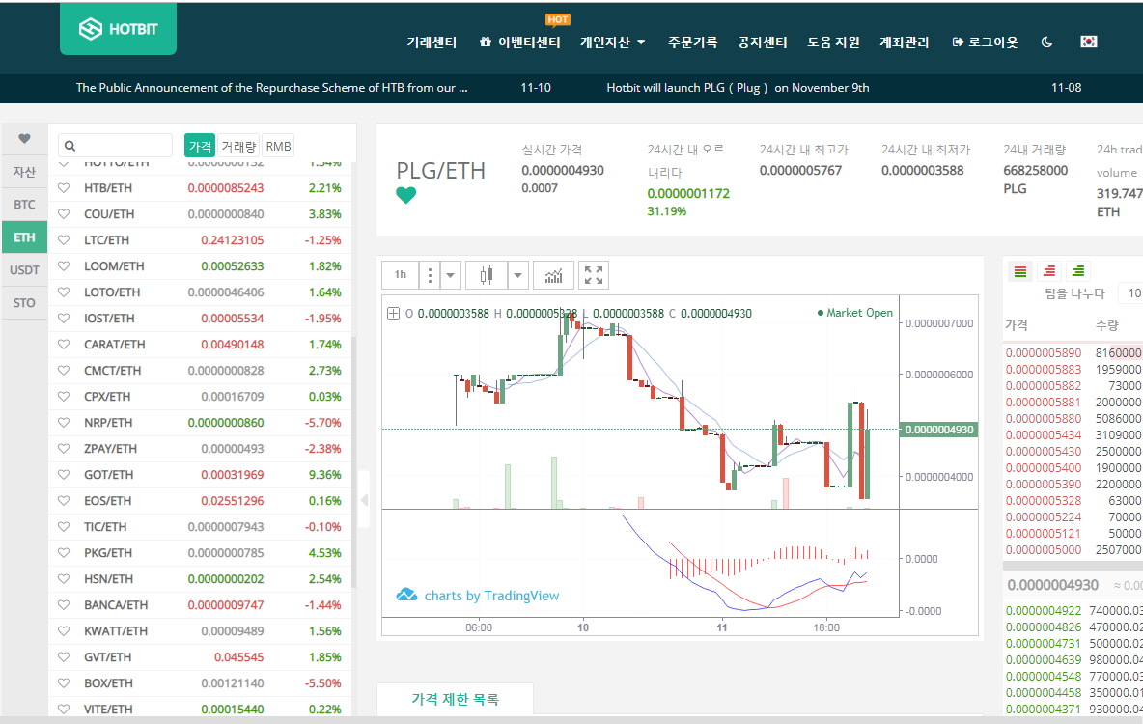Viewport: 1143px width, 724px height.
Task: Open chart style dropdown arrow
Action: (517, 275)
